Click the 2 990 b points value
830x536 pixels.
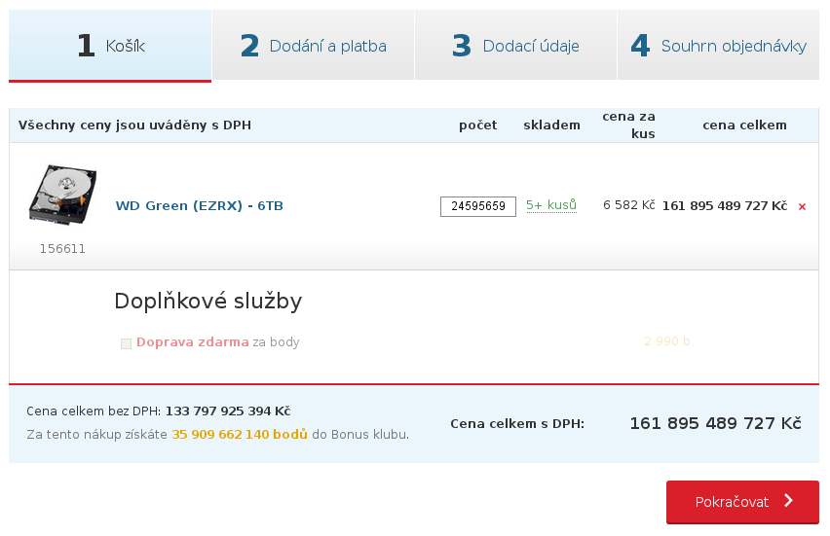click(x=667, y=340)
